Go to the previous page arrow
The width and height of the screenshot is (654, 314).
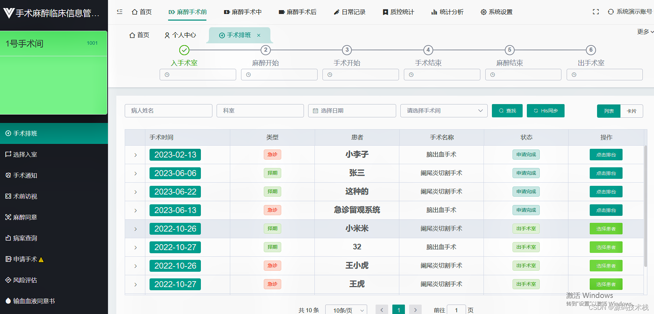click(382, 310)
